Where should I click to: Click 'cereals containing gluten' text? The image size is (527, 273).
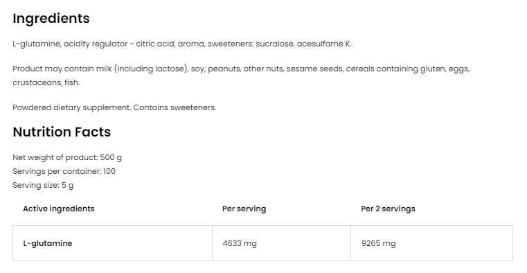point(395,69)
